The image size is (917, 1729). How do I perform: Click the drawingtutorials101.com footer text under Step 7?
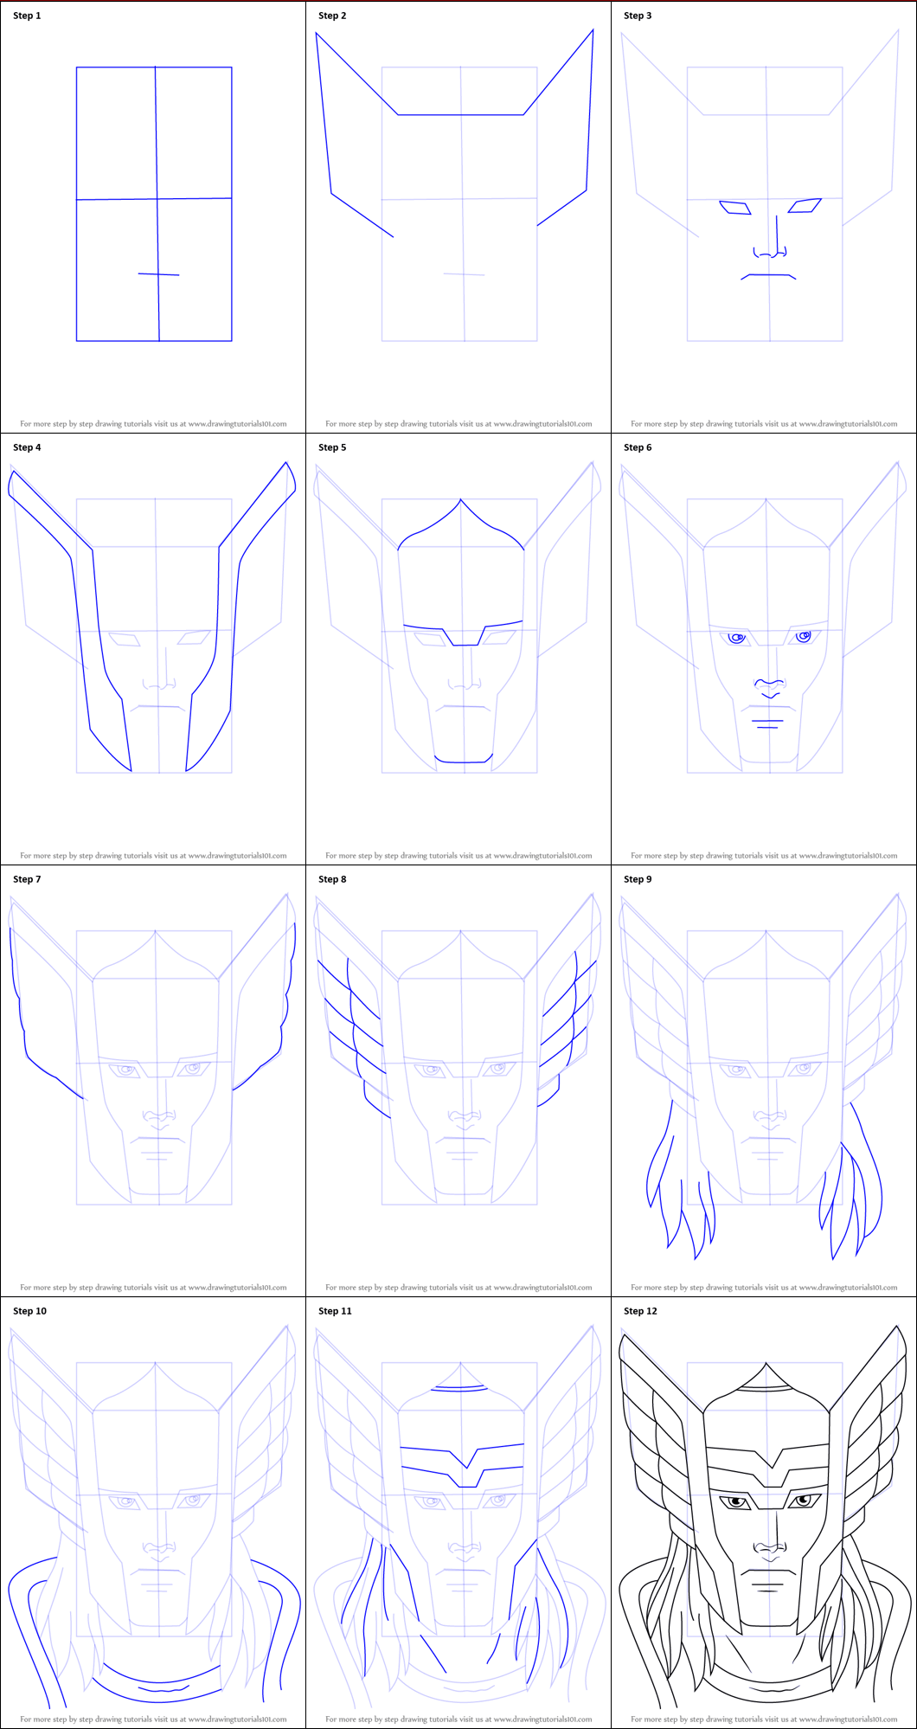point(153,1288)
